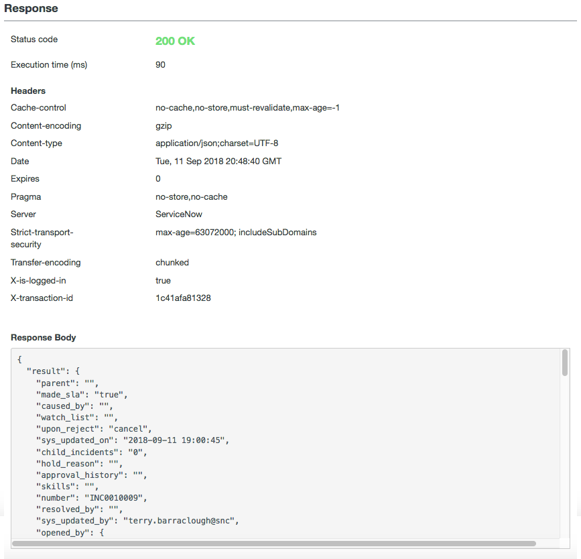Click the "watch_list" JSON line

(x=76, y=418)
